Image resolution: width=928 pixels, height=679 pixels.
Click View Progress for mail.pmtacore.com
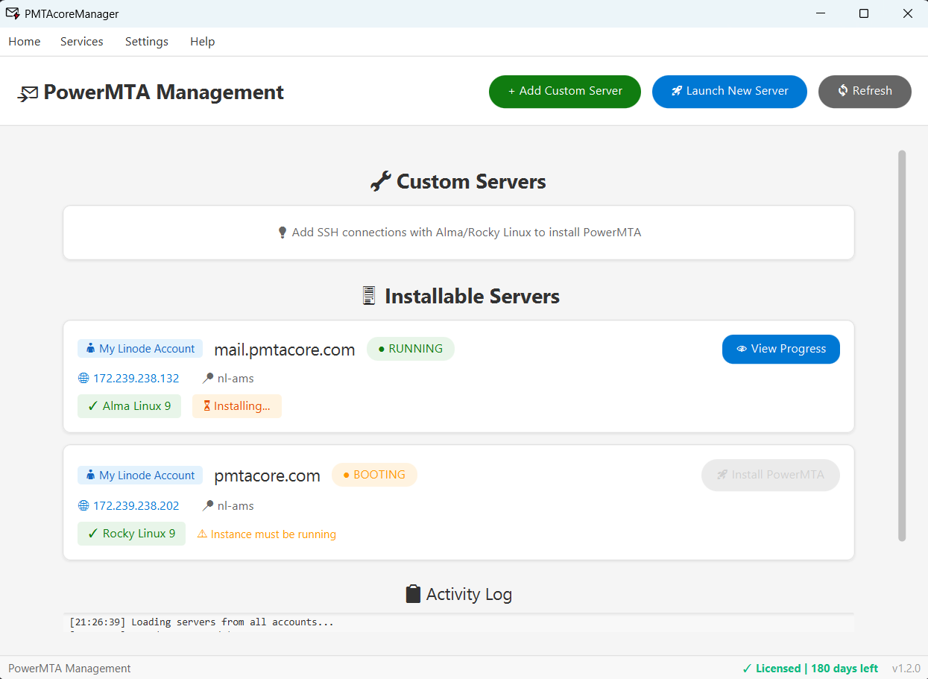pos(780,348)
